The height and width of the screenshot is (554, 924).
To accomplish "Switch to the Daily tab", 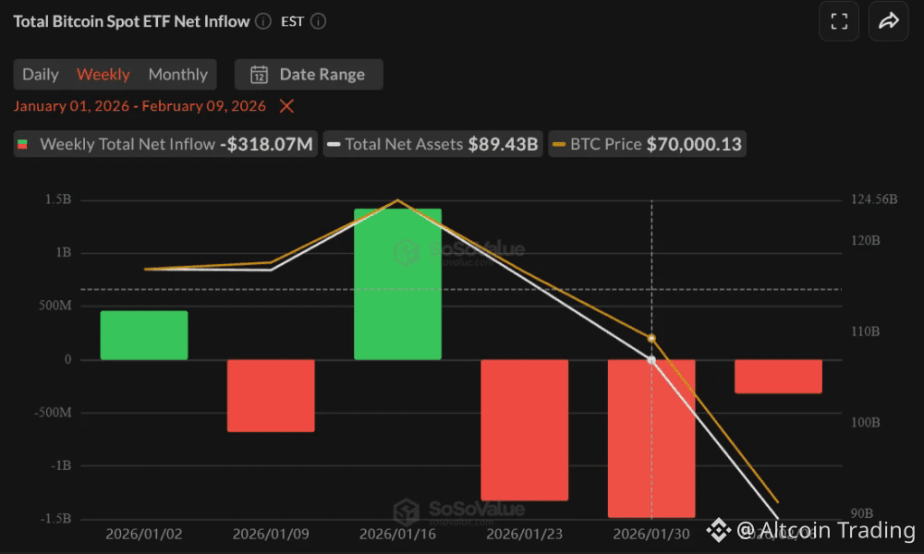I will point(41,75).
